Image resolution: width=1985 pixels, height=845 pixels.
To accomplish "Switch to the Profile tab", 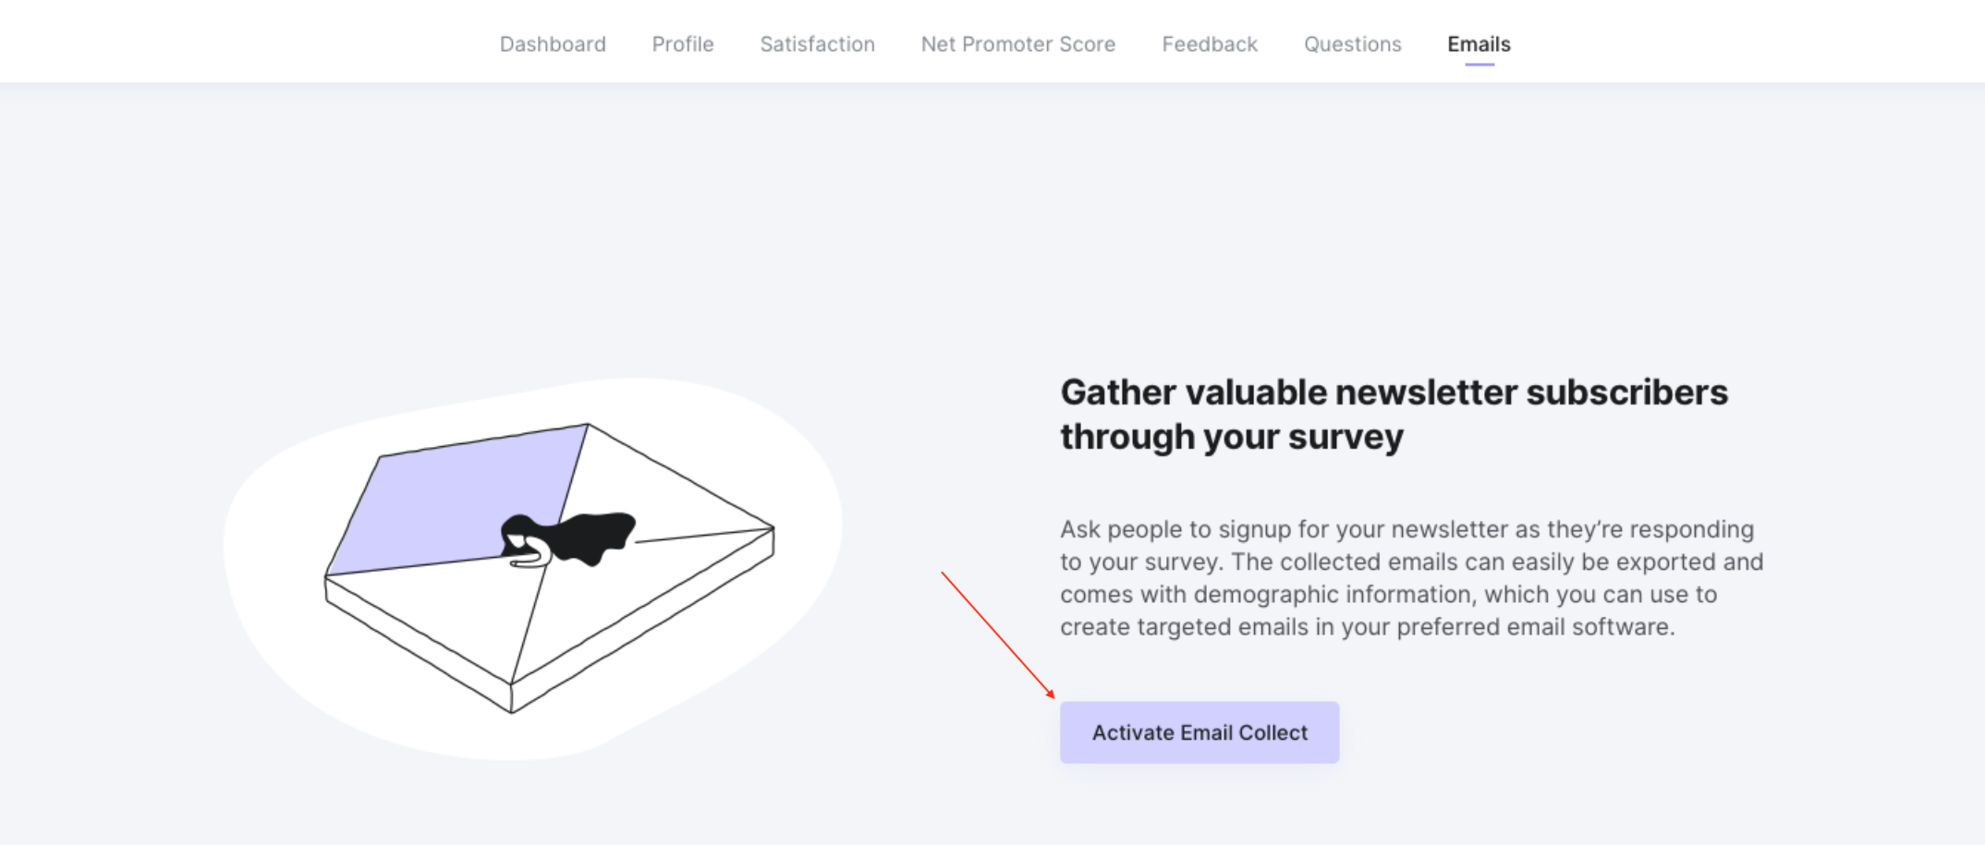I will [683, 43].
